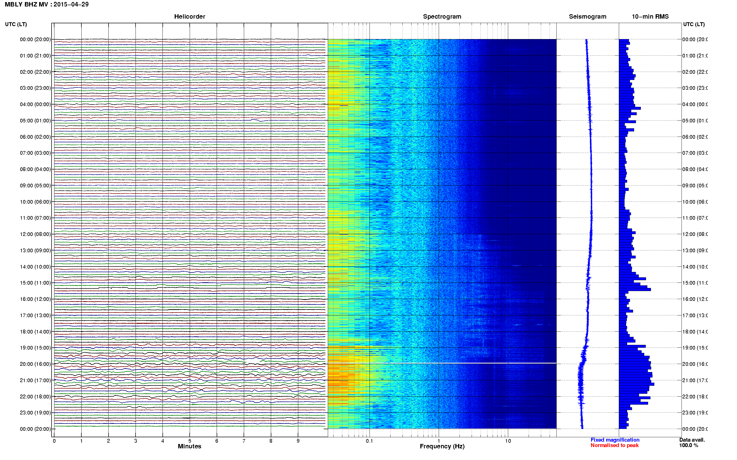This screenshot has width=737, height=460.
Task: Click the minute '0' tick label
Action: [54, 441]
